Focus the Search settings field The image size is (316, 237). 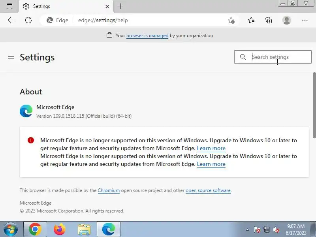273,57
